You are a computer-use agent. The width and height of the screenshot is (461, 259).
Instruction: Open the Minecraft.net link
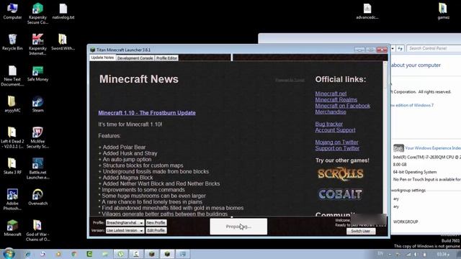[x=331, y=94]
